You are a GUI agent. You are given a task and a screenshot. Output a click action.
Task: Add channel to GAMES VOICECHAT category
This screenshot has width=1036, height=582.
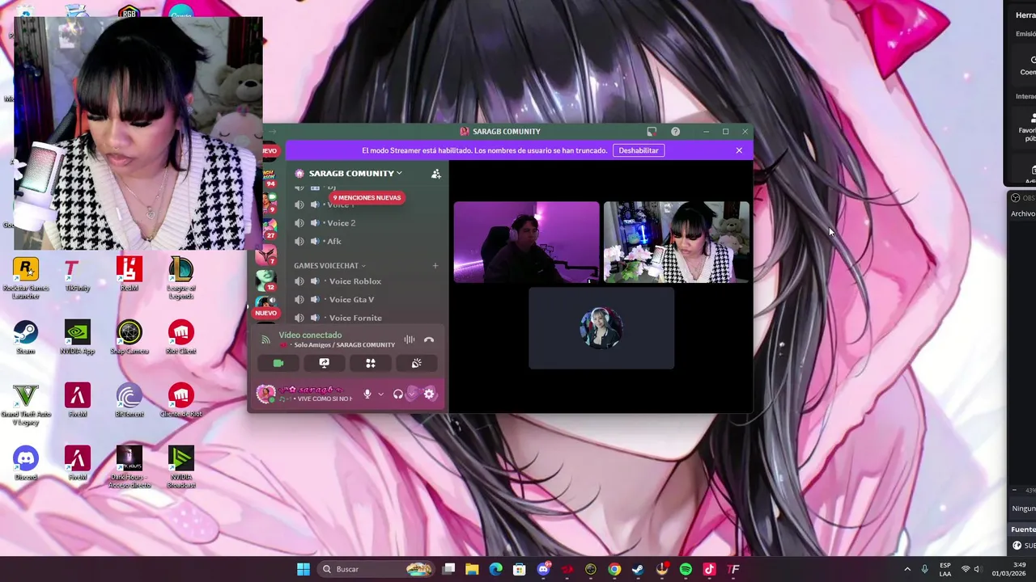pyautogui.click(x=435, y=265)
